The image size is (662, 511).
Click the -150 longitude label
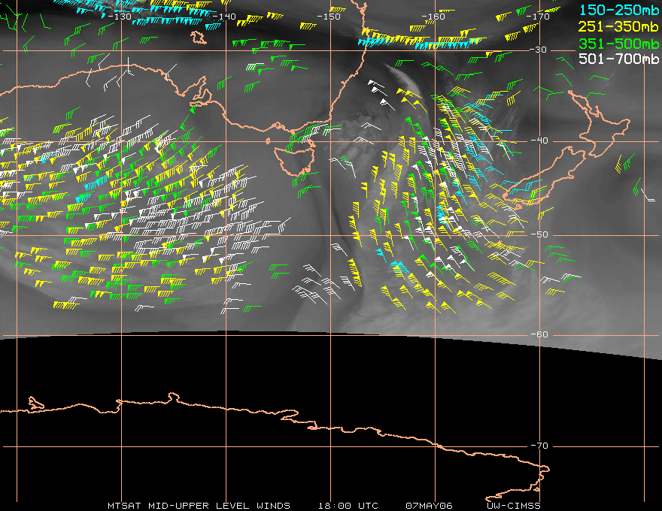coord(328,17)
